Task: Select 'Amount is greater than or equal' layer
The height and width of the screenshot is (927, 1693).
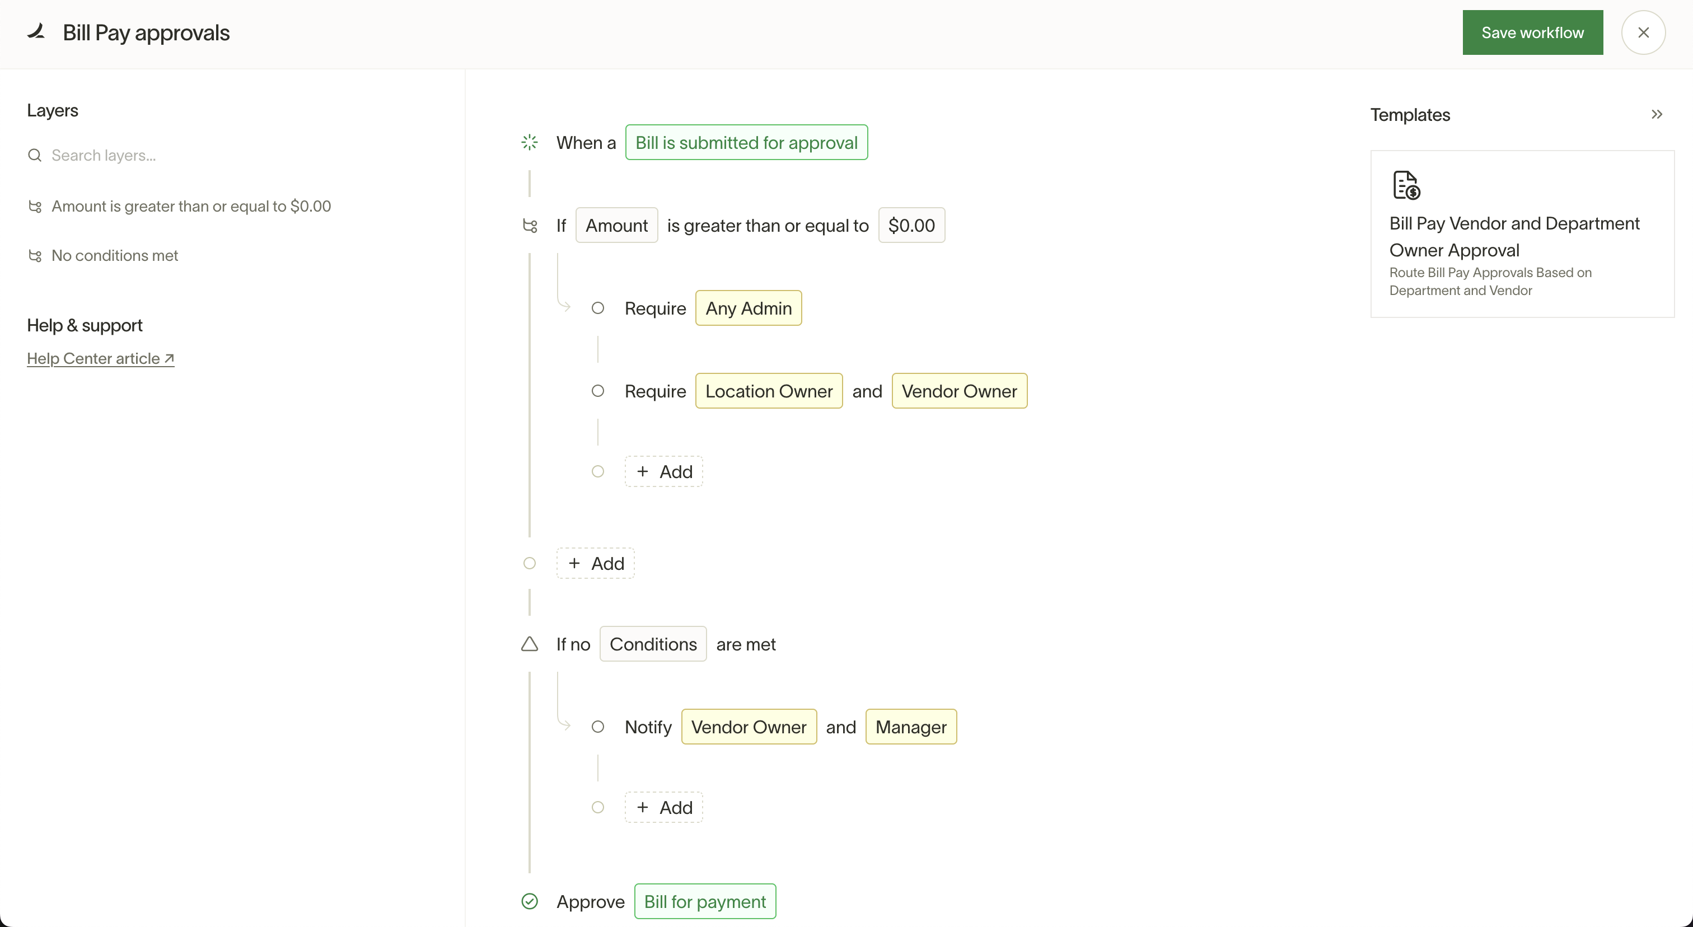Action: point(190,207)
